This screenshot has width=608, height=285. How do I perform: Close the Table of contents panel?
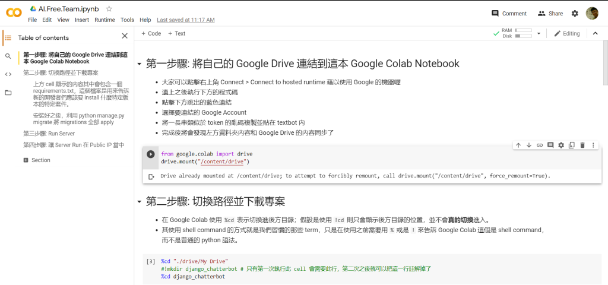pos(125,36)
